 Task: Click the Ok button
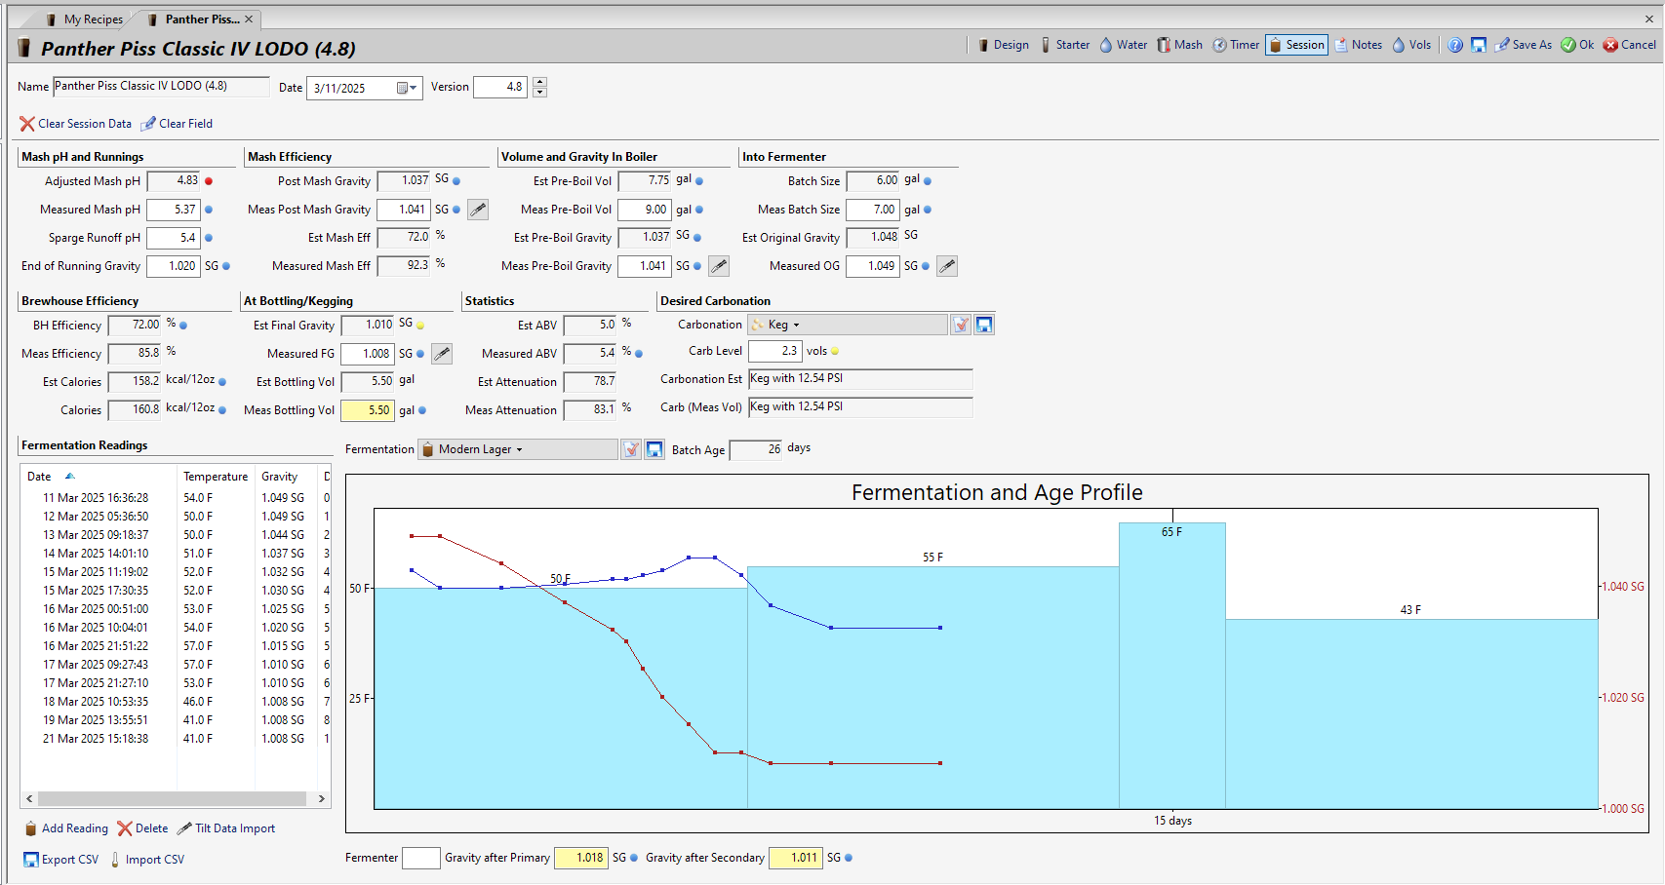1577,45
